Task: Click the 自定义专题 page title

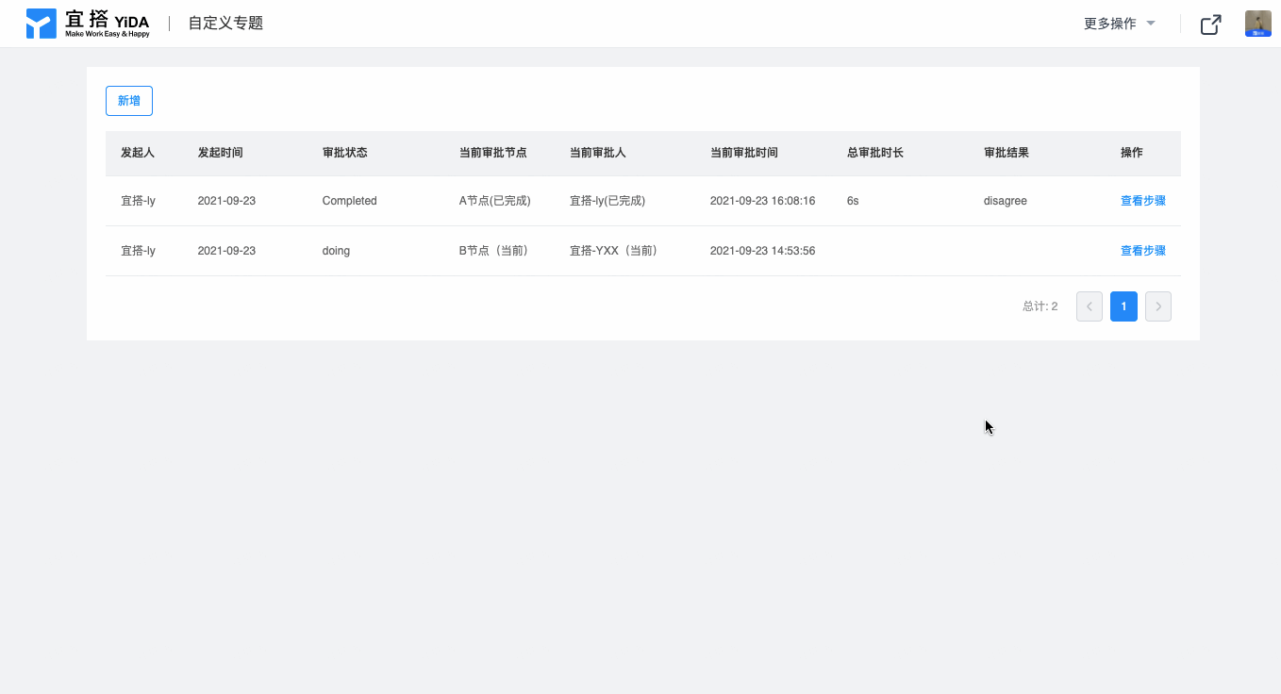Action: tap(225, 24)
